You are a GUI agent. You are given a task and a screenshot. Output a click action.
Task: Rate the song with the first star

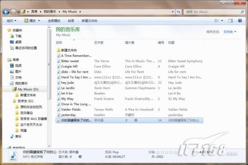coord(158,152)
